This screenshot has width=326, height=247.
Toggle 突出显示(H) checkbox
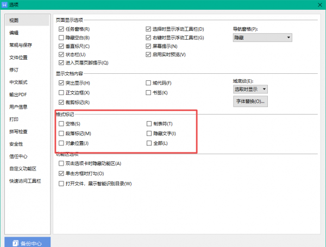[61, 83]
